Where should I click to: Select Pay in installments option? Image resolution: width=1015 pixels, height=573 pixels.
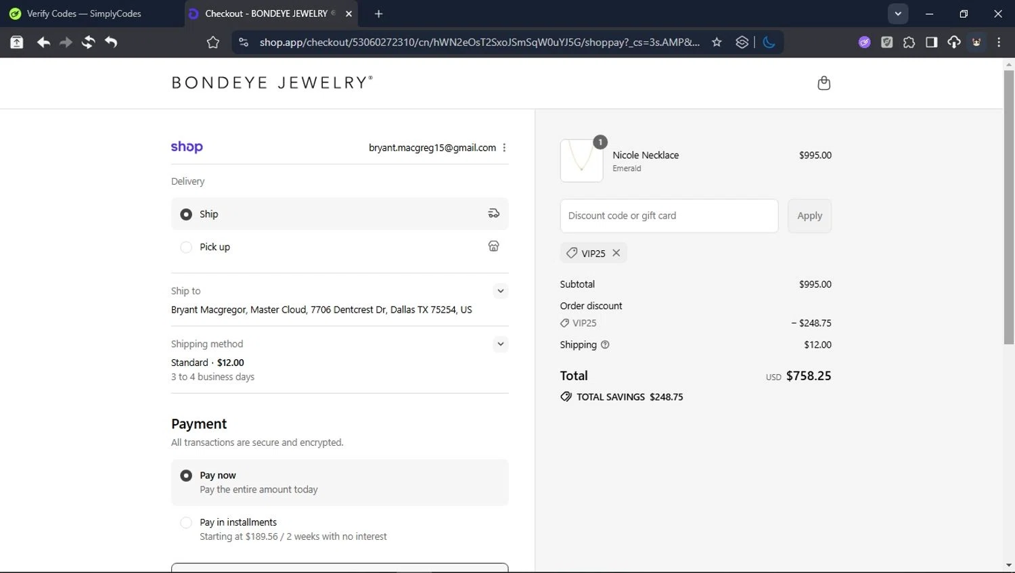point(340,529)
